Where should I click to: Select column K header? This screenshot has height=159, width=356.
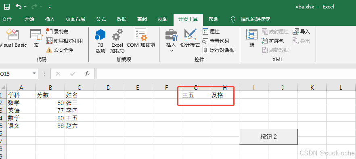pos(312,87)
